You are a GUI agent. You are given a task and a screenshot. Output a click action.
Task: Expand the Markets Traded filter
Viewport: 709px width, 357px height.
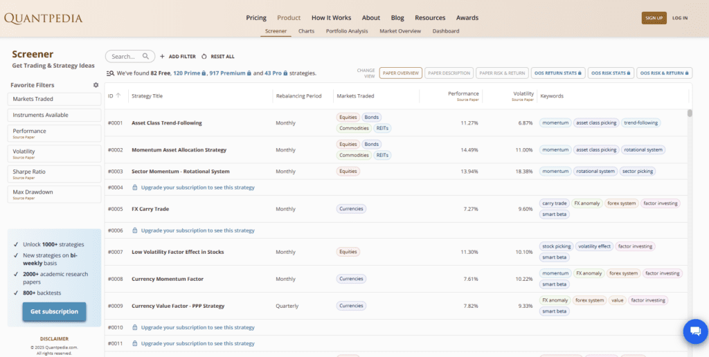54,99
